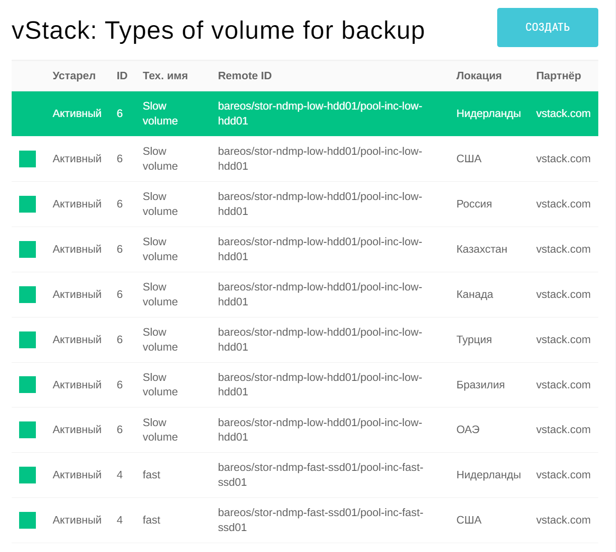Click Remote ID in the highlighted green row
Image resolution: width=616 pixels, height=552 pixels.
pyautogui.click(x=320, y=113)
